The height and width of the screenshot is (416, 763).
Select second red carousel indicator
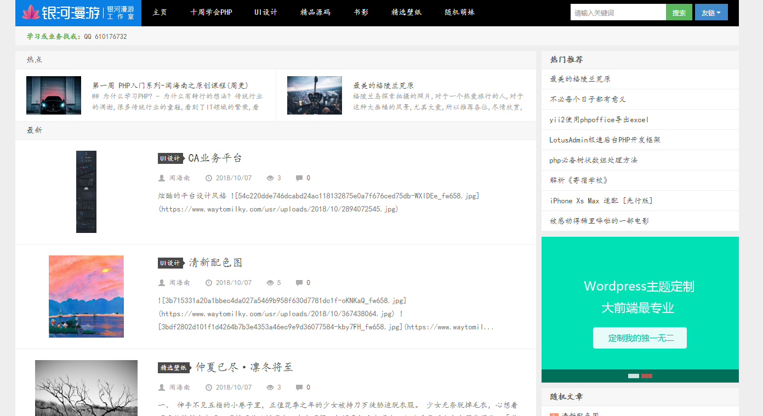click(647, 376)
